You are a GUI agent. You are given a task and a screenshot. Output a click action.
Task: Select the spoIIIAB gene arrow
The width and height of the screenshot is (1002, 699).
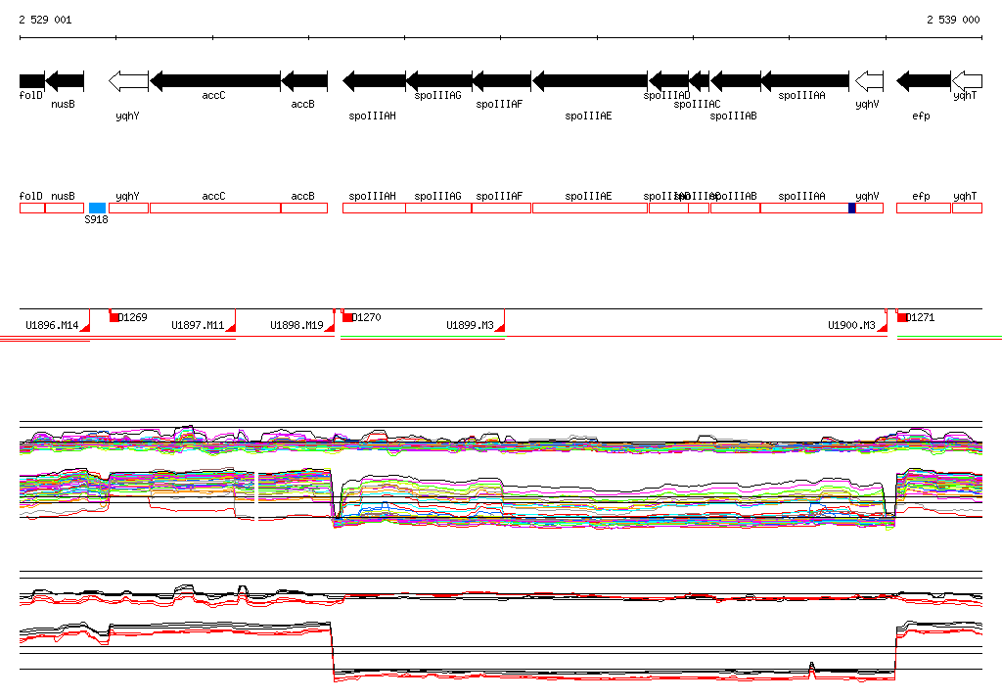point(736,80)
